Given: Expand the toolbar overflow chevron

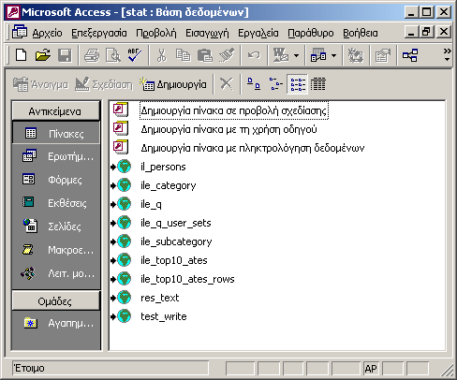Looking at the screenshot, I should coord(448,54).
